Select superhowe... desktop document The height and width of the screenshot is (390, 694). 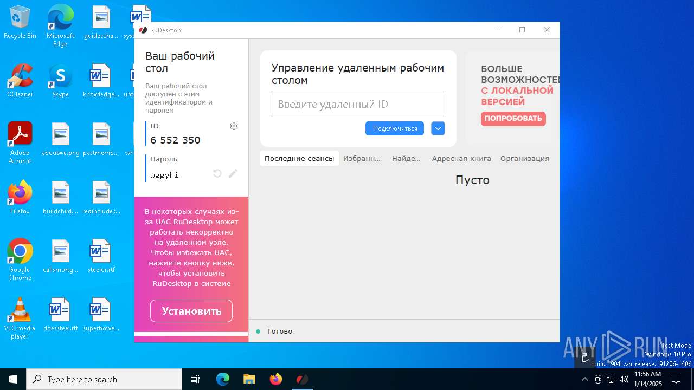coord(101,315)
